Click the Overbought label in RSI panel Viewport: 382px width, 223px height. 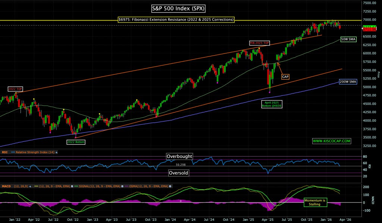(180, 156)
